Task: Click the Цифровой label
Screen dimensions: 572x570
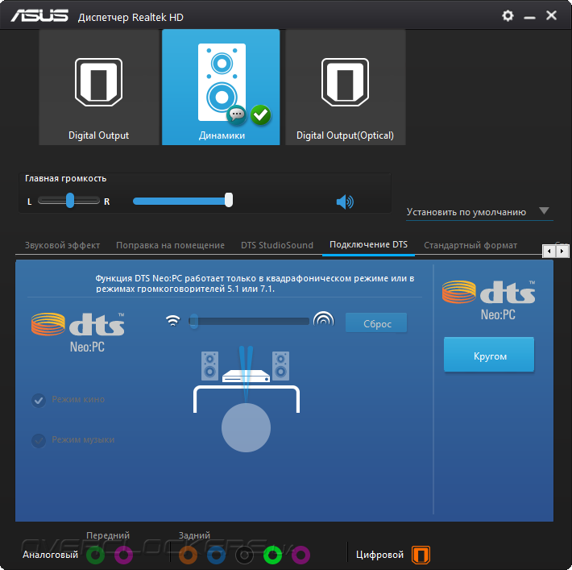Action: click(x=379, y=555)
